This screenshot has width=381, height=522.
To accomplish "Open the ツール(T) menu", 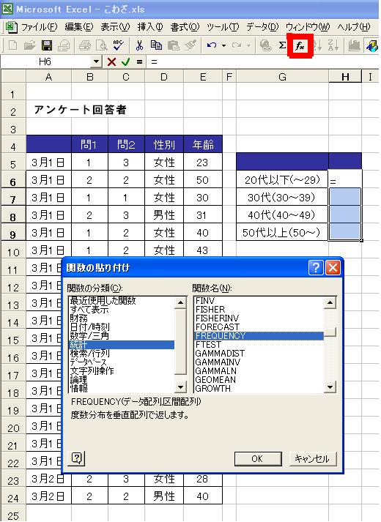I will (223, 27).
